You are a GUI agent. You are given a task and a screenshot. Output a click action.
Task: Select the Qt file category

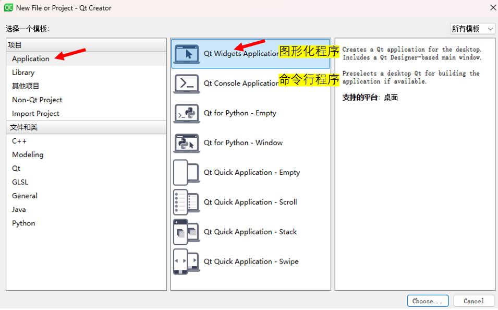(x=86, y=169)
